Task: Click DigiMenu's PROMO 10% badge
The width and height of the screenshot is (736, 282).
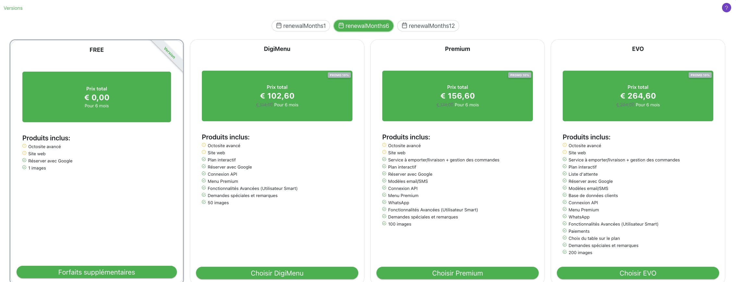Action: pos(339,75)
